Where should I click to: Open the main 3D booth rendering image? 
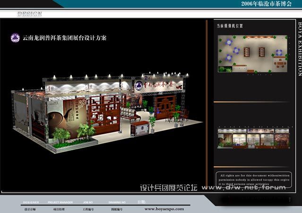(107, 112)
